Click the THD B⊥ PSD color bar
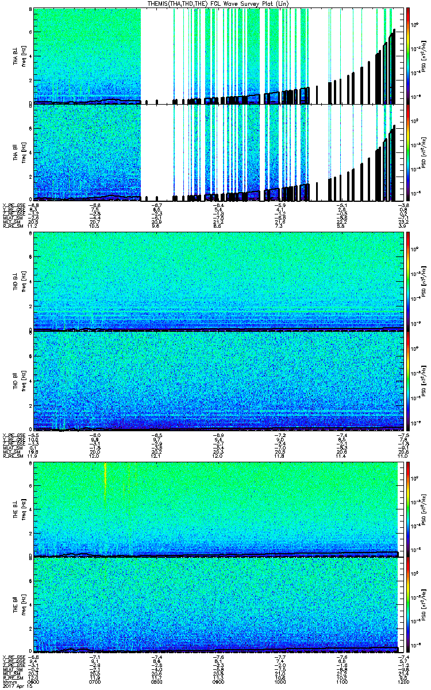 coord(407,281)
